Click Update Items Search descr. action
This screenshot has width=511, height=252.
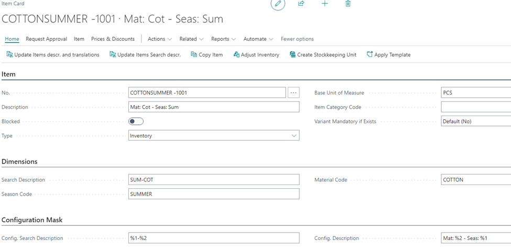point(145,54)
